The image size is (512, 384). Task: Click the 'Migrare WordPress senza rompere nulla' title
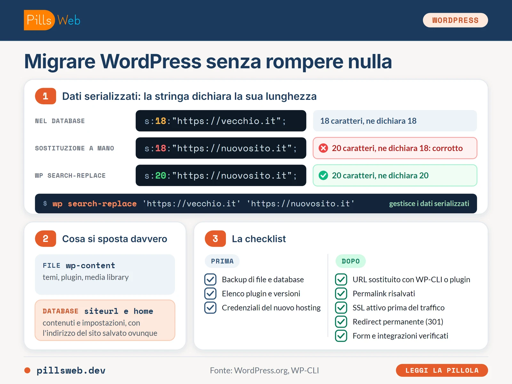pyautogui.click(x=208, y=61)
